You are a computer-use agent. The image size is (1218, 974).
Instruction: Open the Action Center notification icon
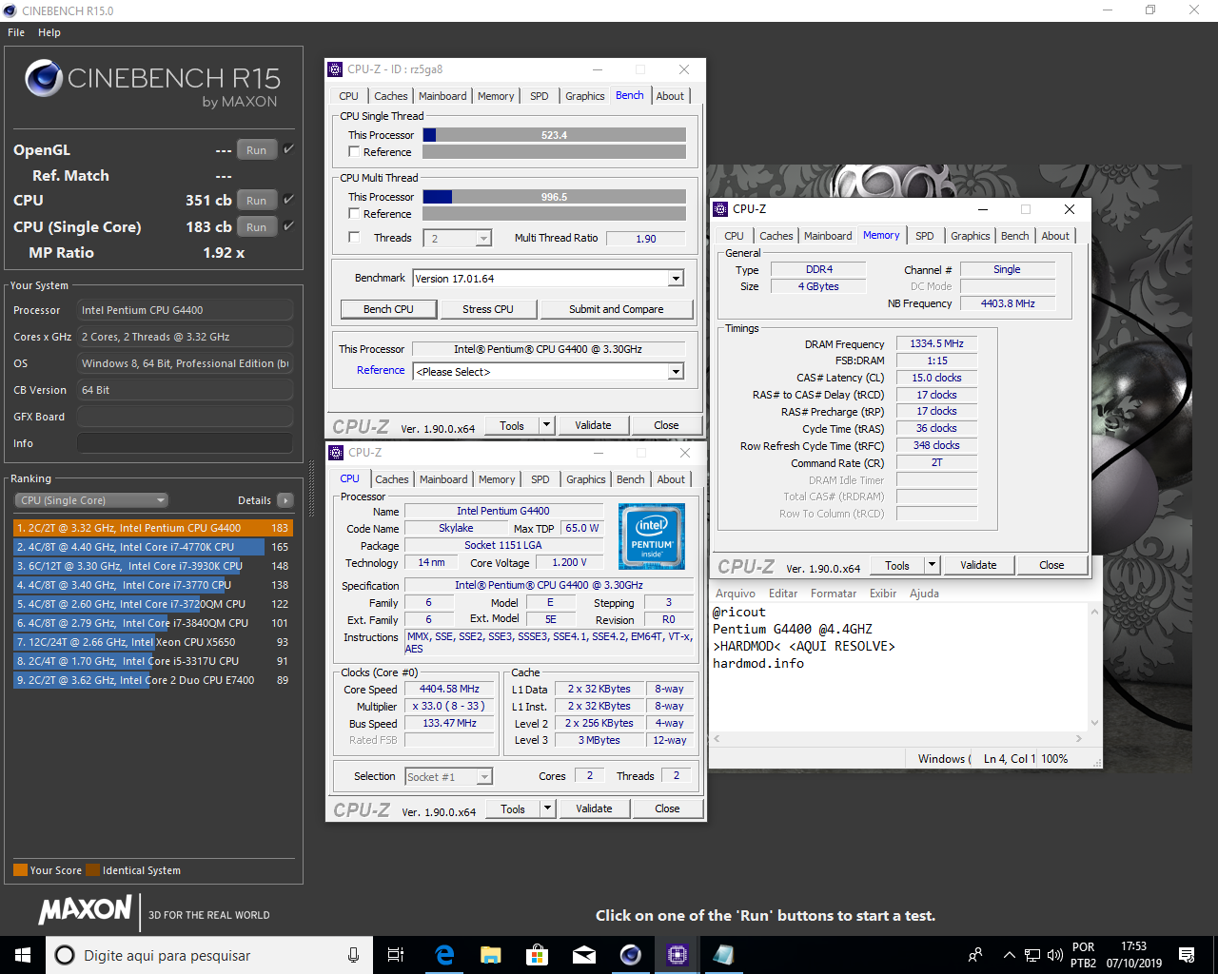tap(1187, 955)
